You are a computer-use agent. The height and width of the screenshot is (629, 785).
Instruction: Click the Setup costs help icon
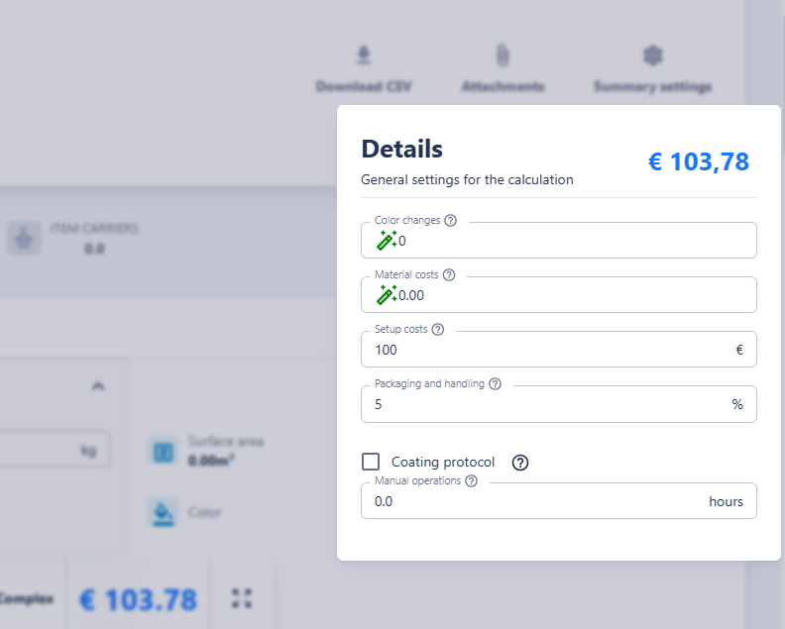pyautogui.click(x=438, y=330)
